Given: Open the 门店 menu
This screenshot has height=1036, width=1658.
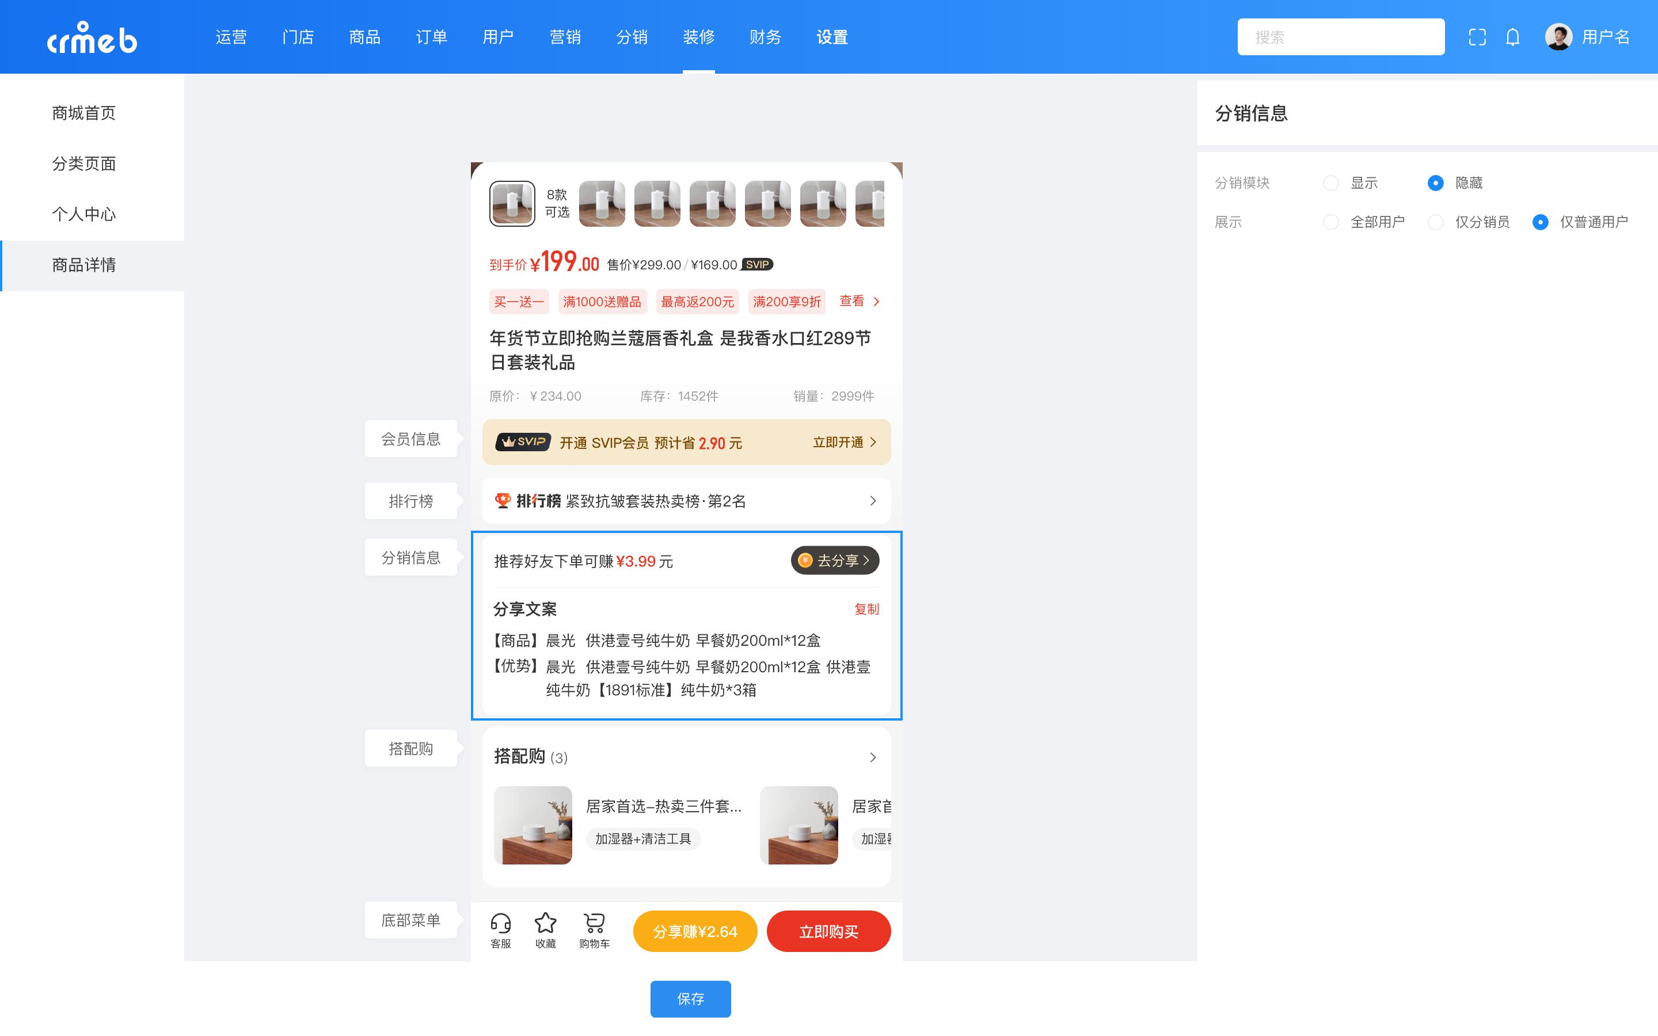Looking at the screenshot, I should (298, 37).
